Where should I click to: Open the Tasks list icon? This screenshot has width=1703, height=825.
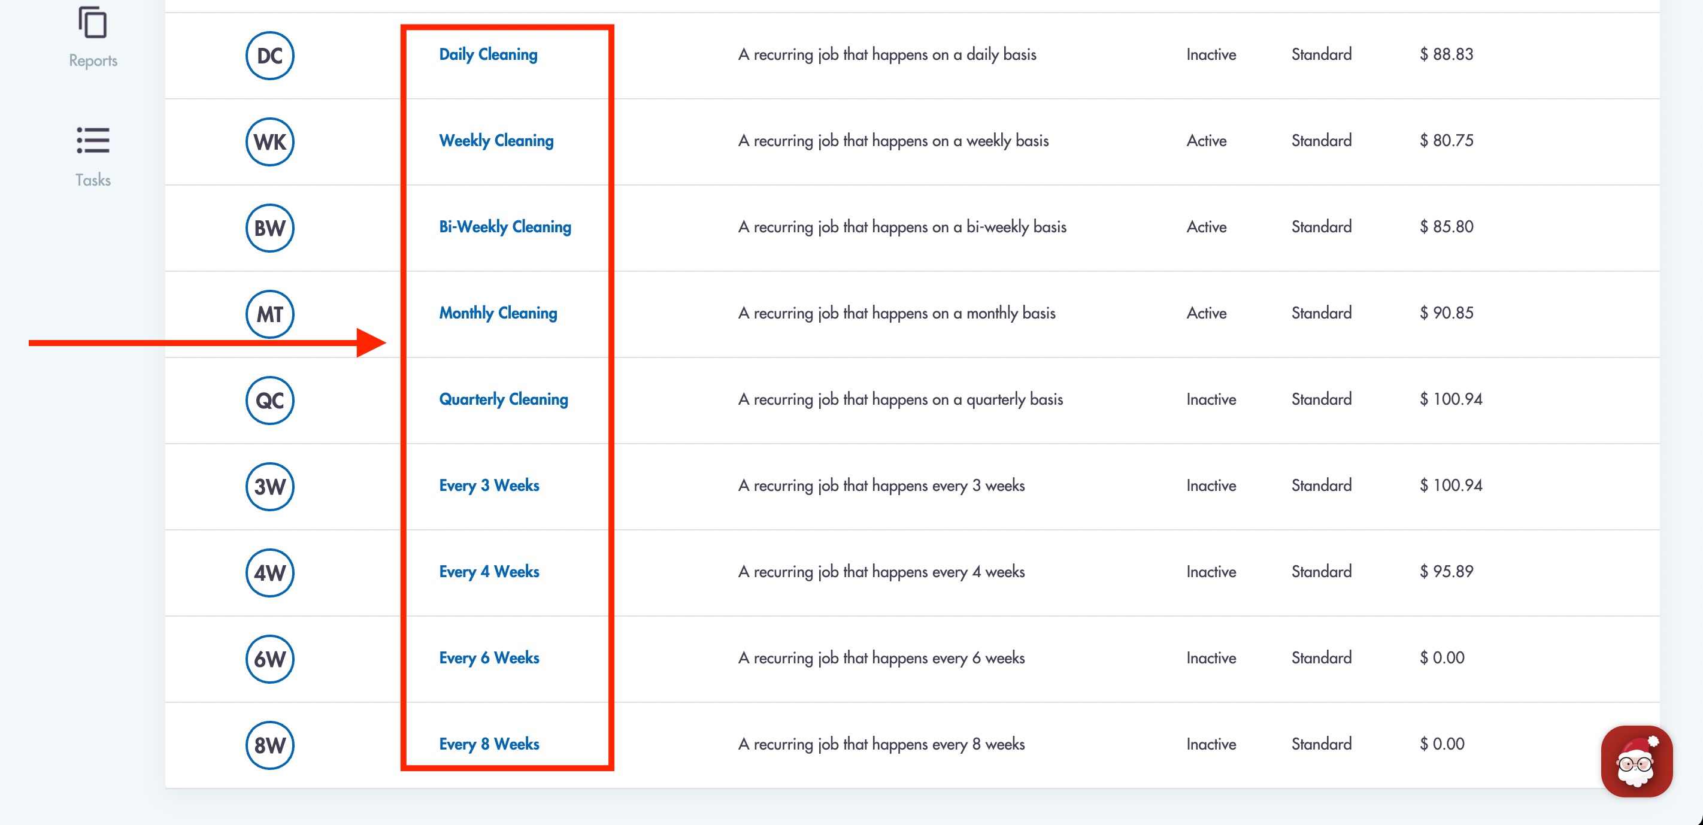pos(93,140)
